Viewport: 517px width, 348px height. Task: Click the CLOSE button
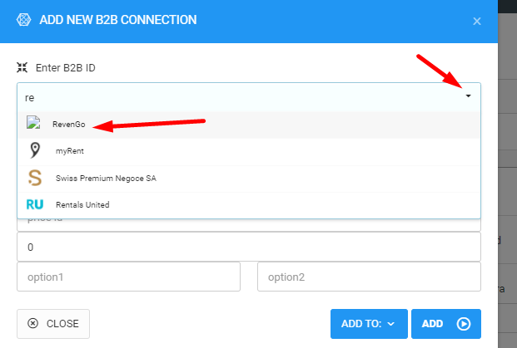coord(53,324)
